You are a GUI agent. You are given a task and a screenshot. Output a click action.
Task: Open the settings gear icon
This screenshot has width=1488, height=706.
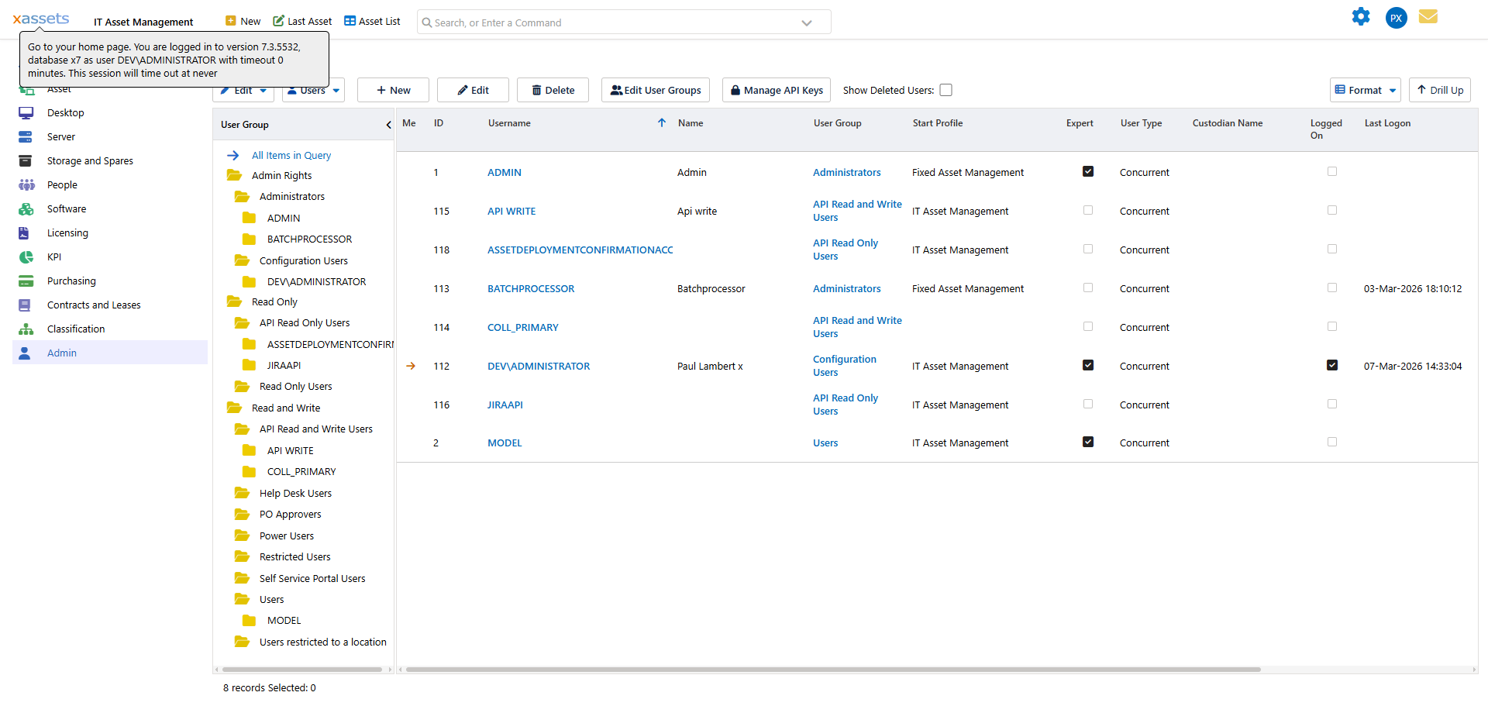coord(1362,16)
